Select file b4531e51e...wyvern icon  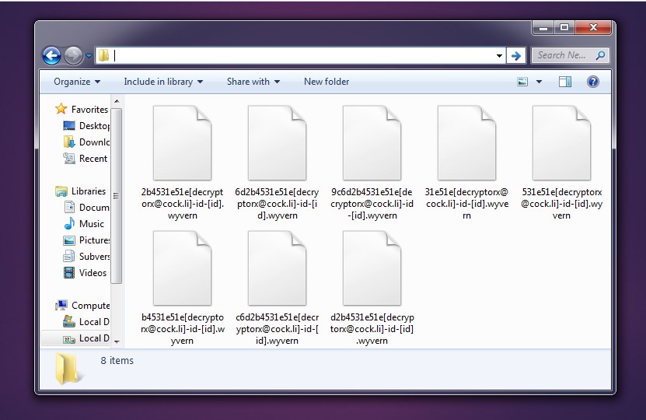coord(182,268)
